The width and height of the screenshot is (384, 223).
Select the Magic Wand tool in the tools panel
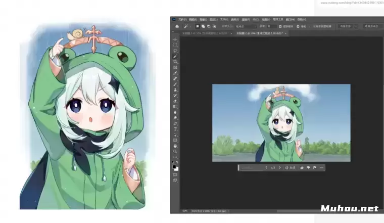pos(175,56)
